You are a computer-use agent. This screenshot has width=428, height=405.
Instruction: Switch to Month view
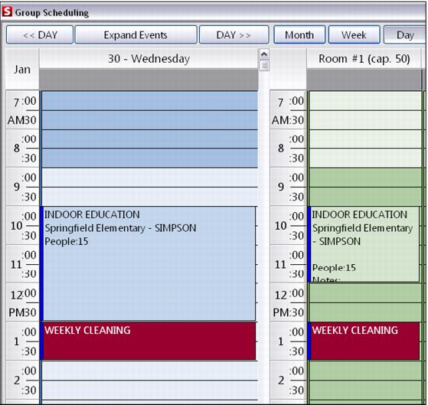299,34
